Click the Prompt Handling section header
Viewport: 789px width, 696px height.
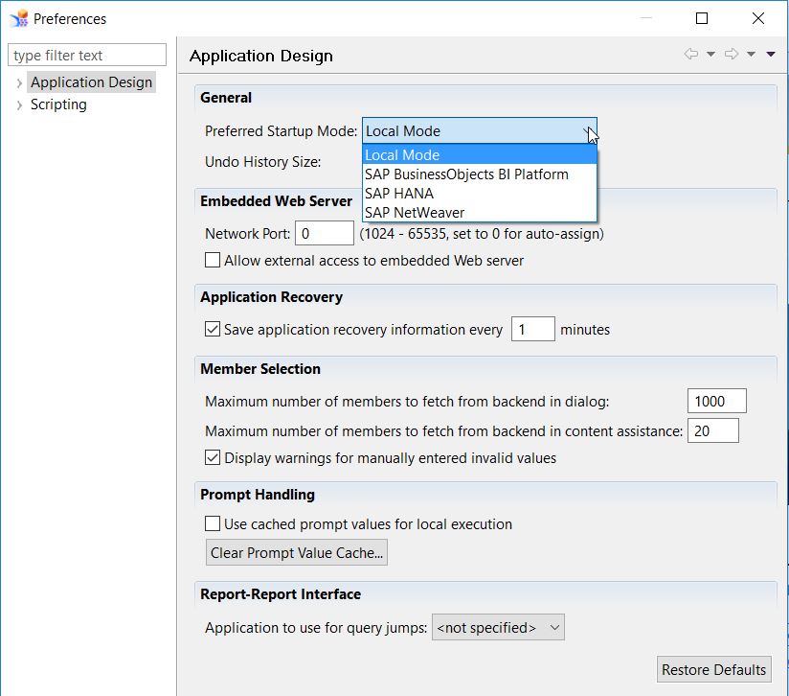click(x=258, y=495)
